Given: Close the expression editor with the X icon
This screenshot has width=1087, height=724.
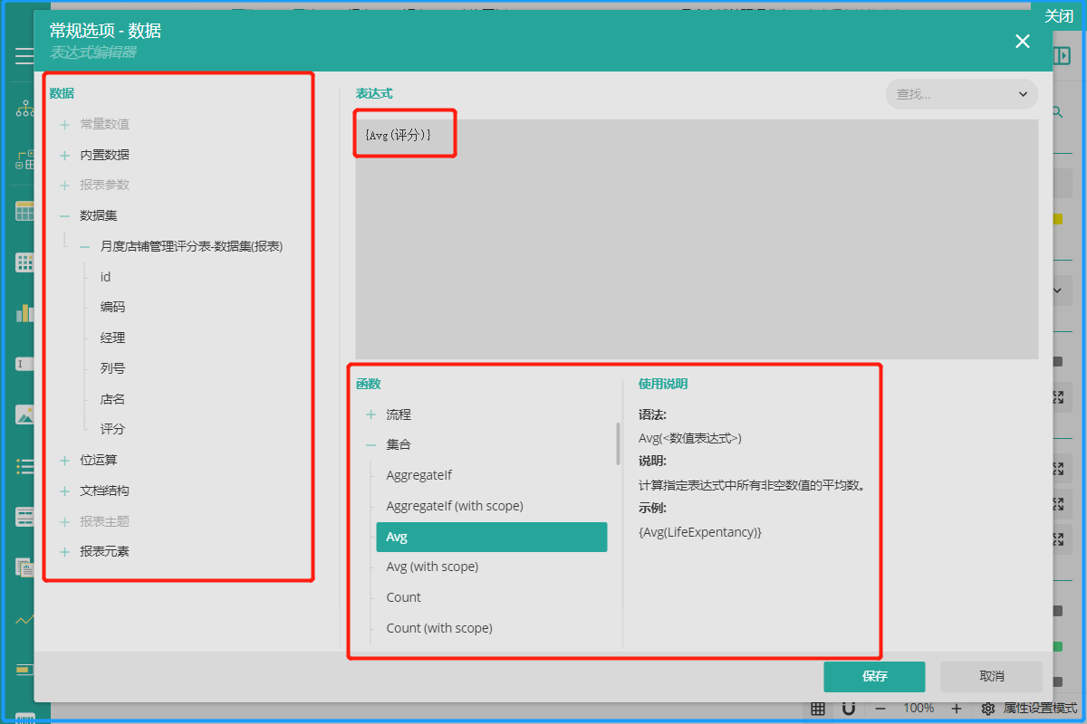Looking at the screenshot, I should 1022,42.
